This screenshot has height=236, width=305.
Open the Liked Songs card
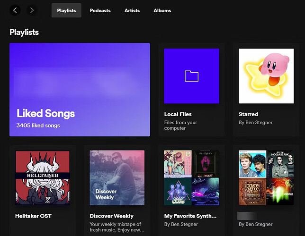[x=80, y=90]
